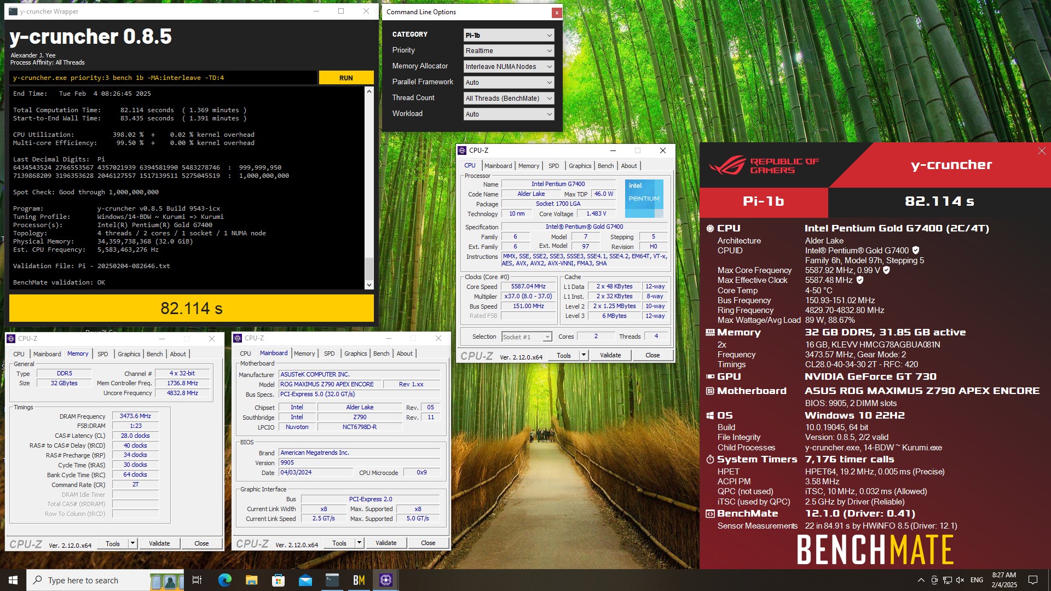Expand Tools dropdown arrow in the CPU tab CPU-Z window
The image size is (1051, 591).
(584, 355)
